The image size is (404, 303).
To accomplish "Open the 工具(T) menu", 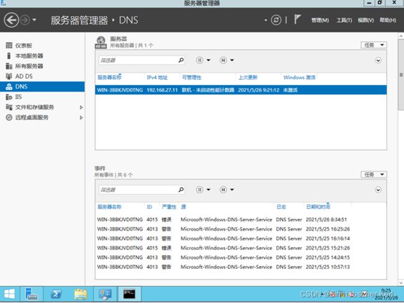I will click(344, 20).
